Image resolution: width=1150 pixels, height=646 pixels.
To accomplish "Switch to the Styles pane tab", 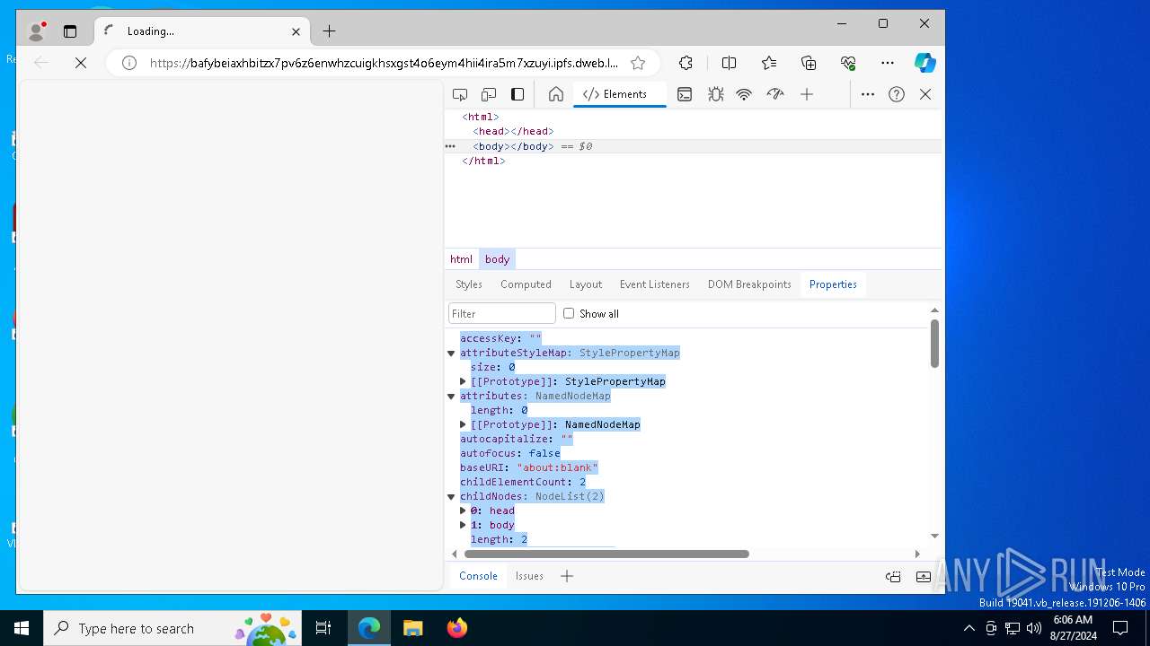I will 468,284.
